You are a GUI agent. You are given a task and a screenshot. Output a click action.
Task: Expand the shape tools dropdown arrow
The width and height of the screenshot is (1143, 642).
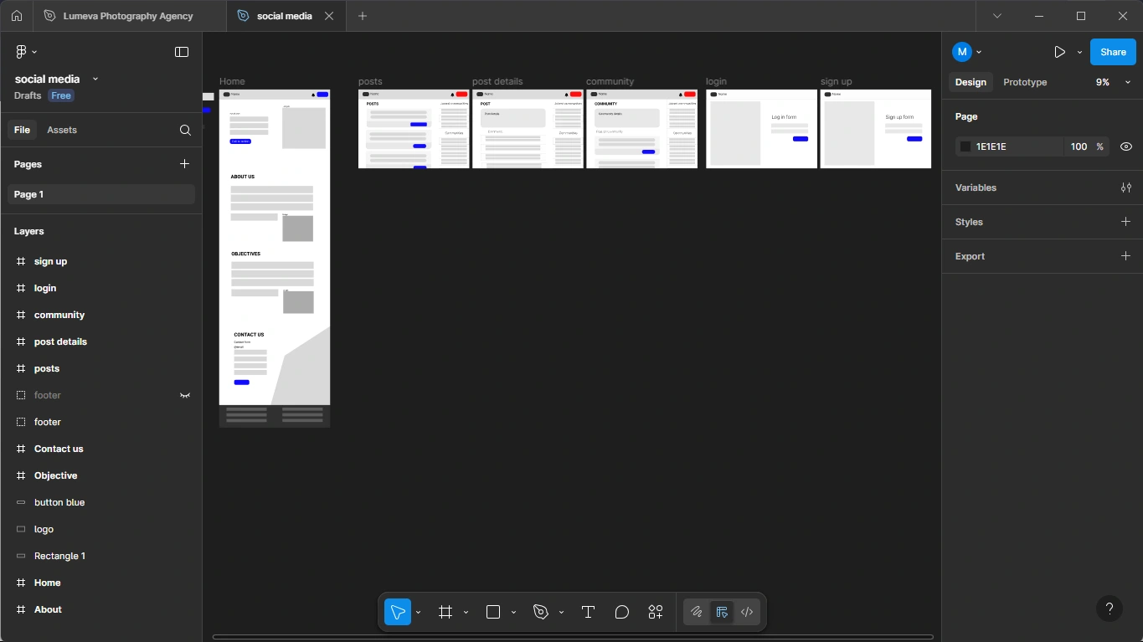513,613
